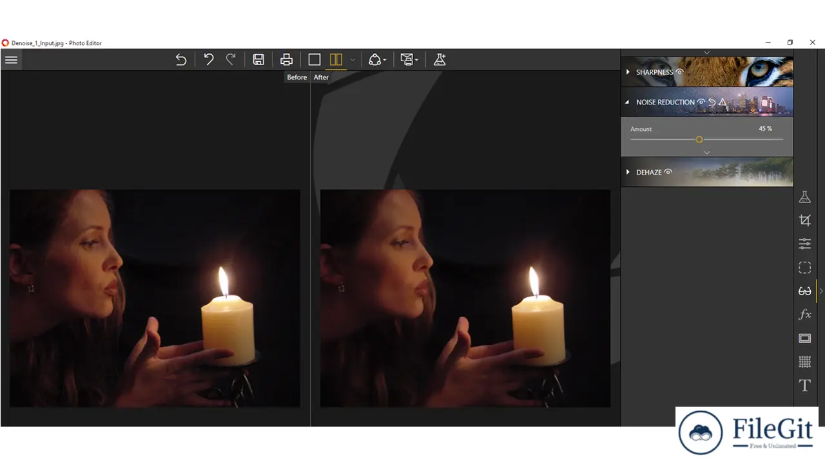Undo the last edit
This screenshot has height=464, width=825.
coord(209,59)
